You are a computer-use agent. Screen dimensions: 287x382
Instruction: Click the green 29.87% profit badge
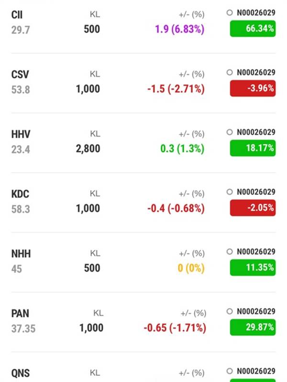(253, 327)
